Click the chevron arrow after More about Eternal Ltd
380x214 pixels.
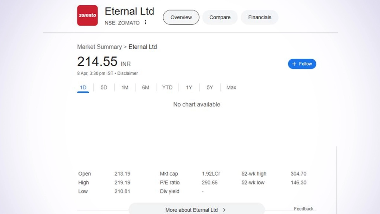(x=224, y=210)
